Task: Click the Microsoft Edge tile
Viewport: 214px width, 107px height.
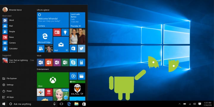Action: 45,36
